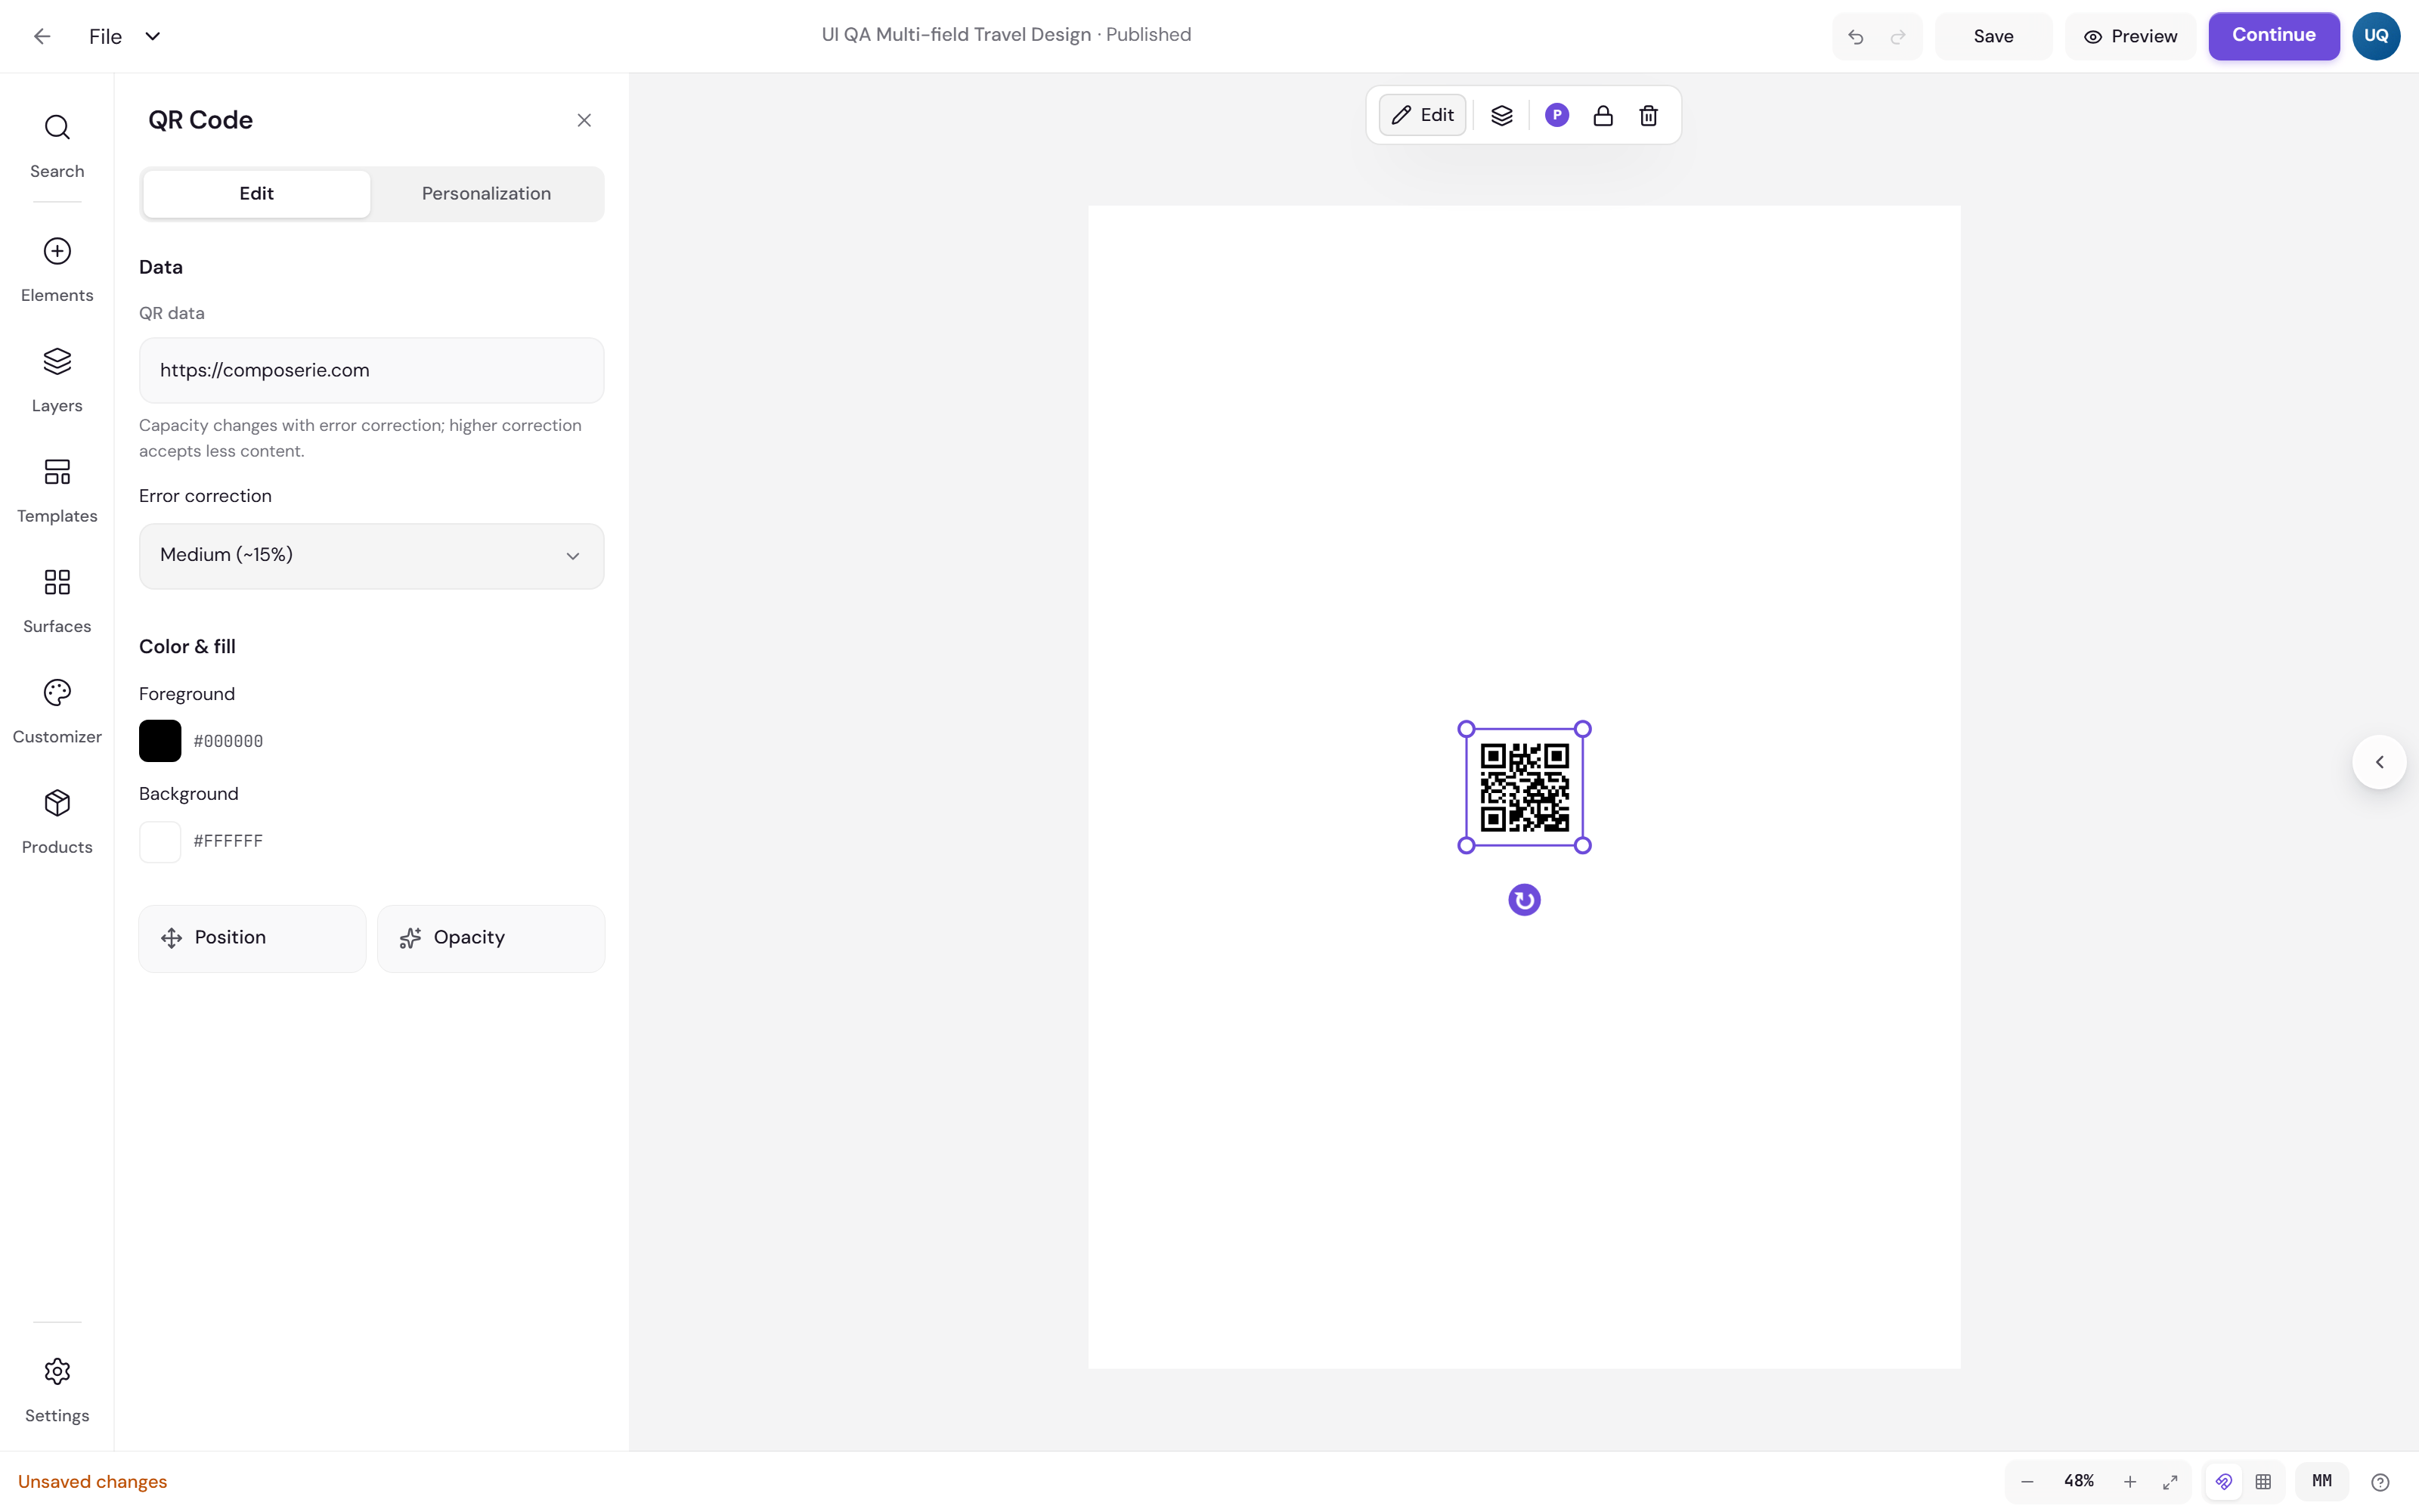Zoom out with the minus icon

[x=2027, y=1482]
